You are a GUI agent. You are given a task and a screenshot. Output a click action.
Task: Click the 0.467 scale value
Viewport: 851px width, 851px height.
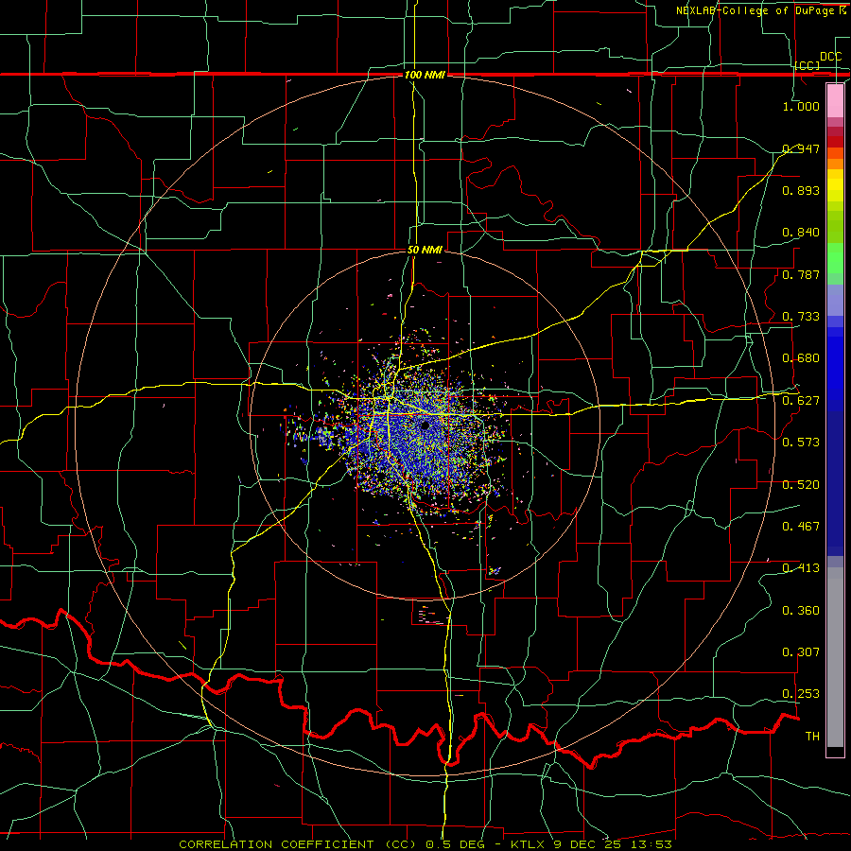(x=801, y=527)
